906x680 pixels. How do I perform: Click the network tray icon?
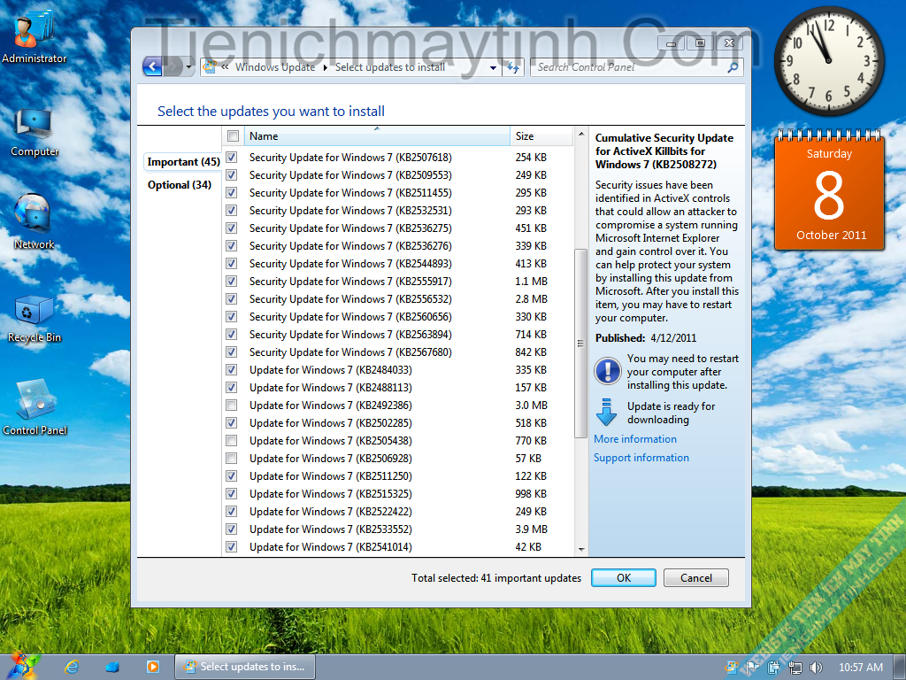point(795,668)
